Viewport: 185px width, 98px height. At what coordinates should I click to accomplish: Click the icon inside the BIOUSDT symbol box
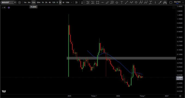(x=15, y=2)
